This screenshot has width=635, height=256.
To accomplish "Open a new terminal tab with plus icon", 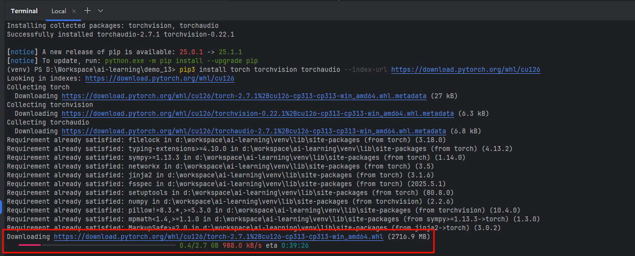I will coord(87,11).
